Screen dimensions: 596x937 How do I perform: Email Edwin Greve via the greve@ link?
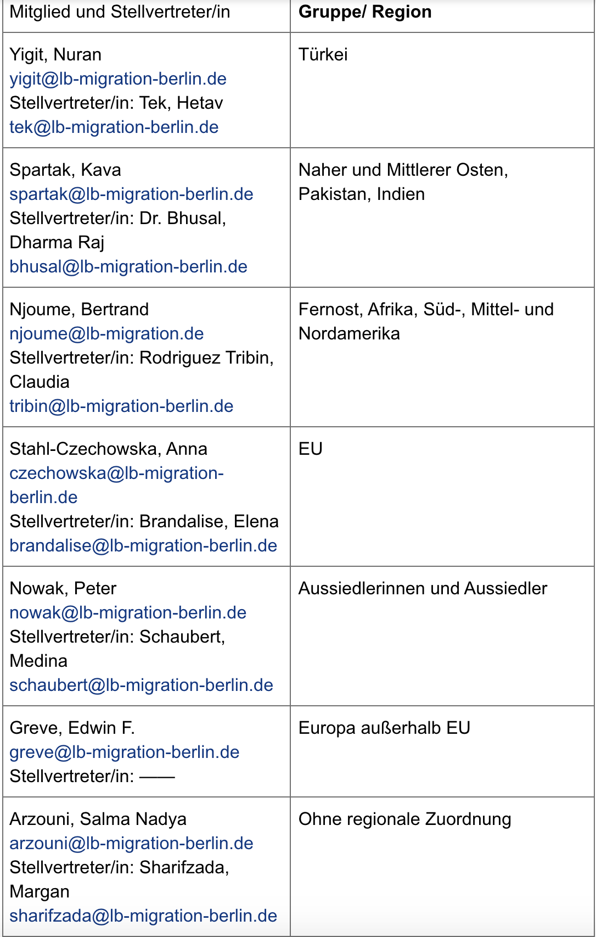click(x=125, y=752)
